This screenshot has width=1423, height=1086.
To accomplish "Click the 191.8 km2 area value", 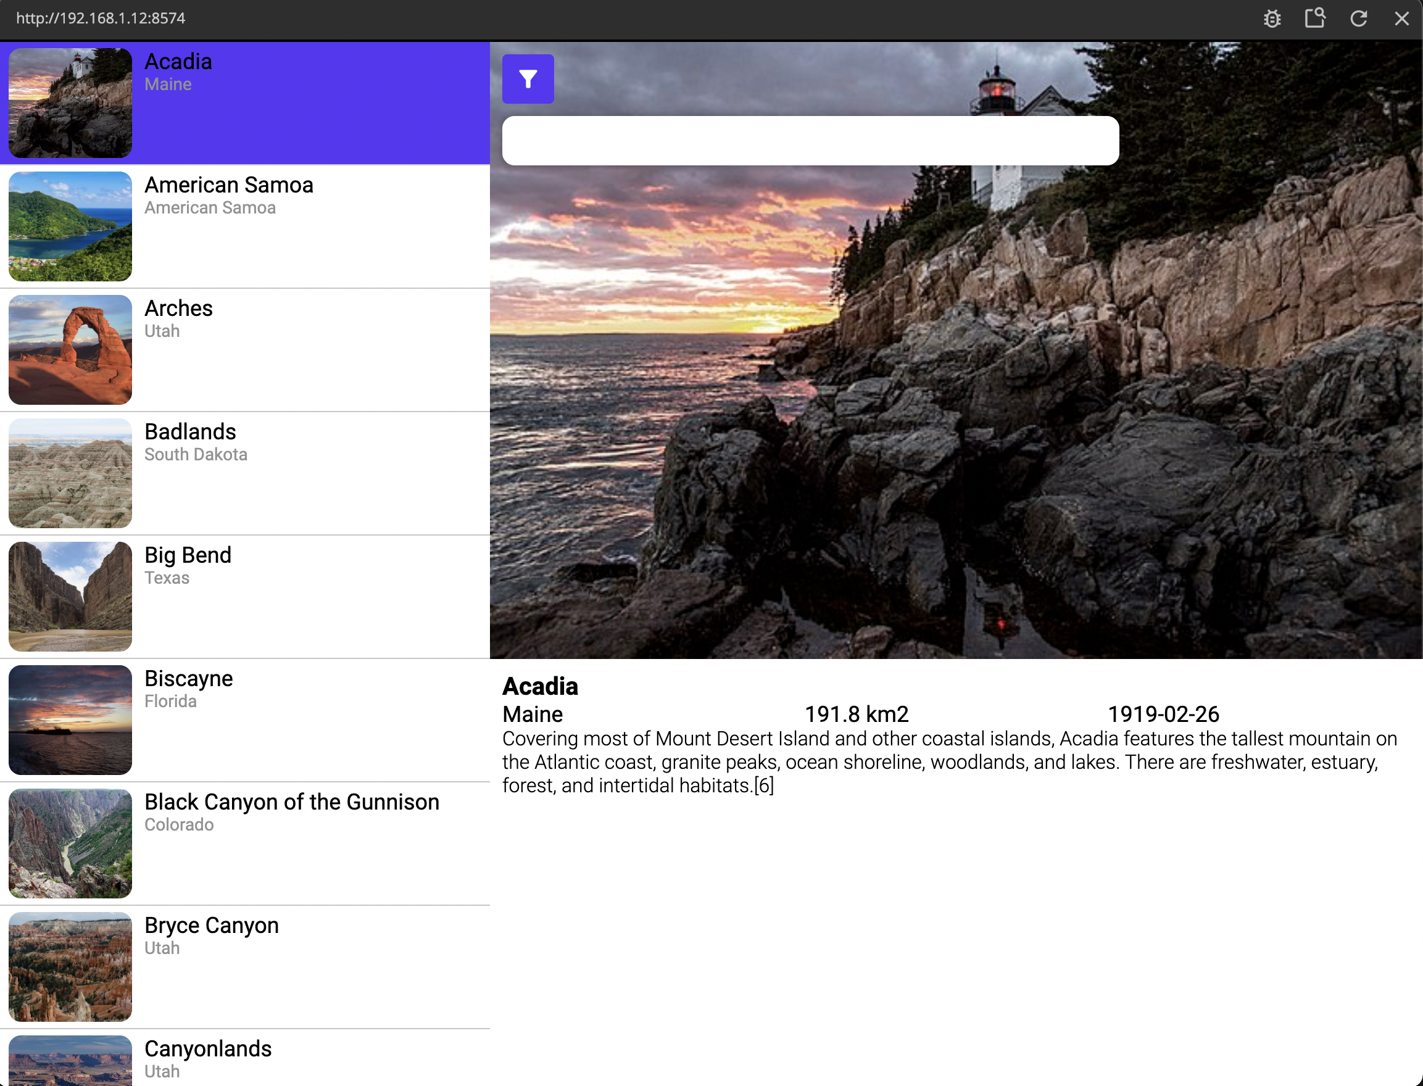I will click(857, 715).
